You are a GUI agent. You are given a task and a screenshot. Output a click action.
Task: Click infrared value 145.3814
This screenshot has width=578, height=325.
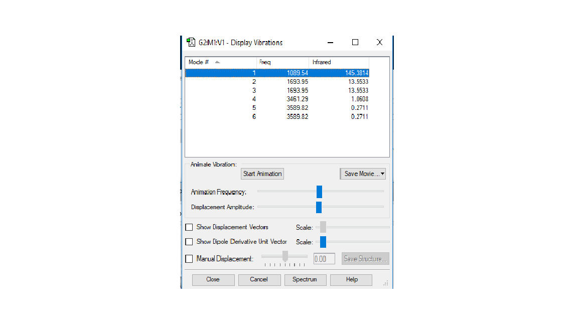coord(356,73)
